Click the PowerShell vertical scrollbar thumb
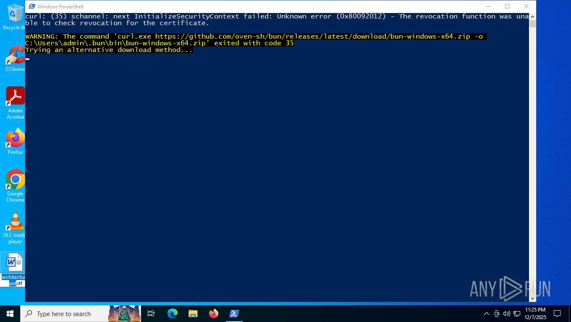This screenshot has width=571, height=322. 532,24
